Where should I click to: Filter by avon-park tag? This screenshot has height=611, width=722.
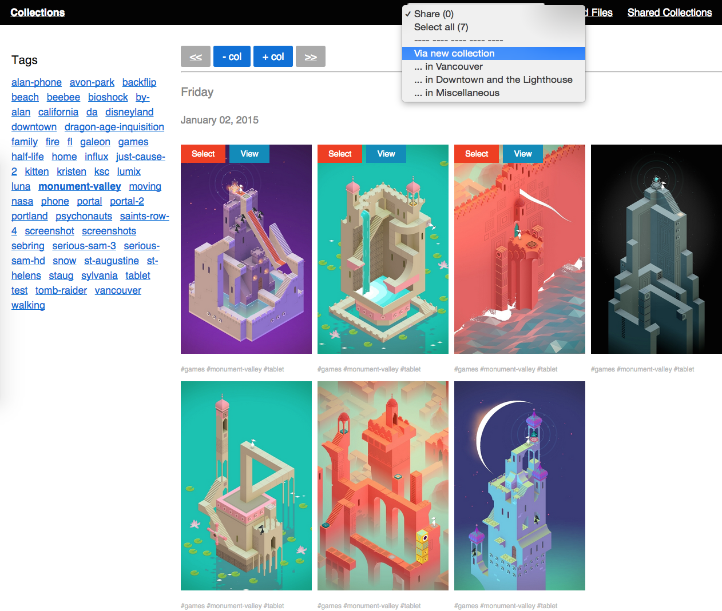(92, 82)
